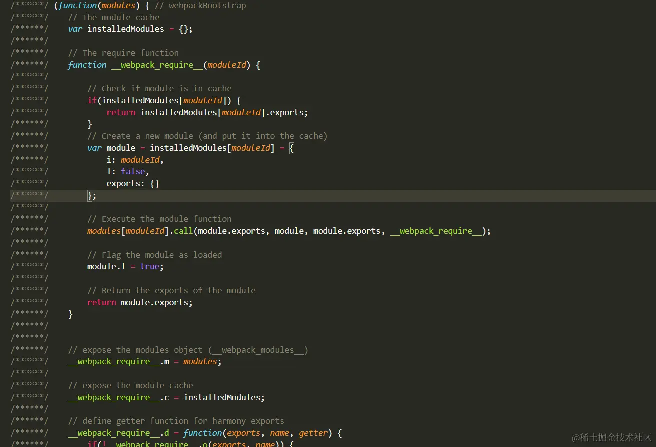Screen dimensions: 656x447
Task: Click the 'exports: {}' property line
Action: pyautogui.click(x=133, y=183)
